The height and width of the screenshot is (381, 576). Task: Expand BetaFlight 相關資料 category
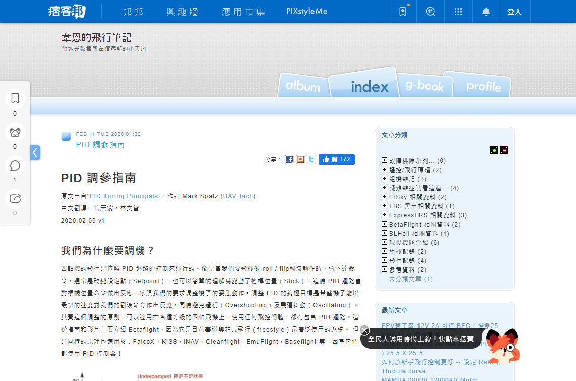[384, 224]
